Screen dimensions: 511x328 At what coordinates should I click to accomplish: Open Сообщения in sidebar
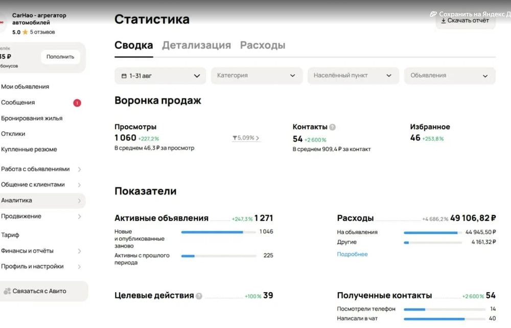(x=18, y=103)
